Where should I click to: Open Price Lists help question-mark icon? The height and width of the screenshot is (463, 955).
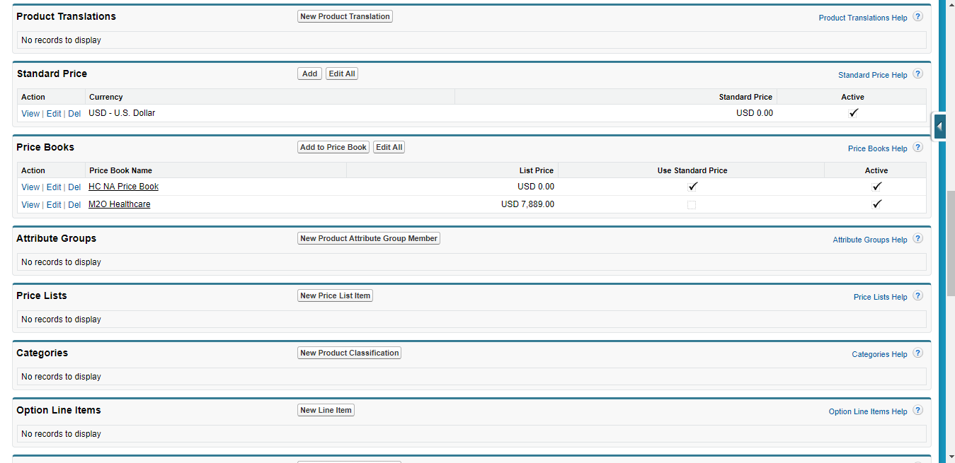[917, 295]
